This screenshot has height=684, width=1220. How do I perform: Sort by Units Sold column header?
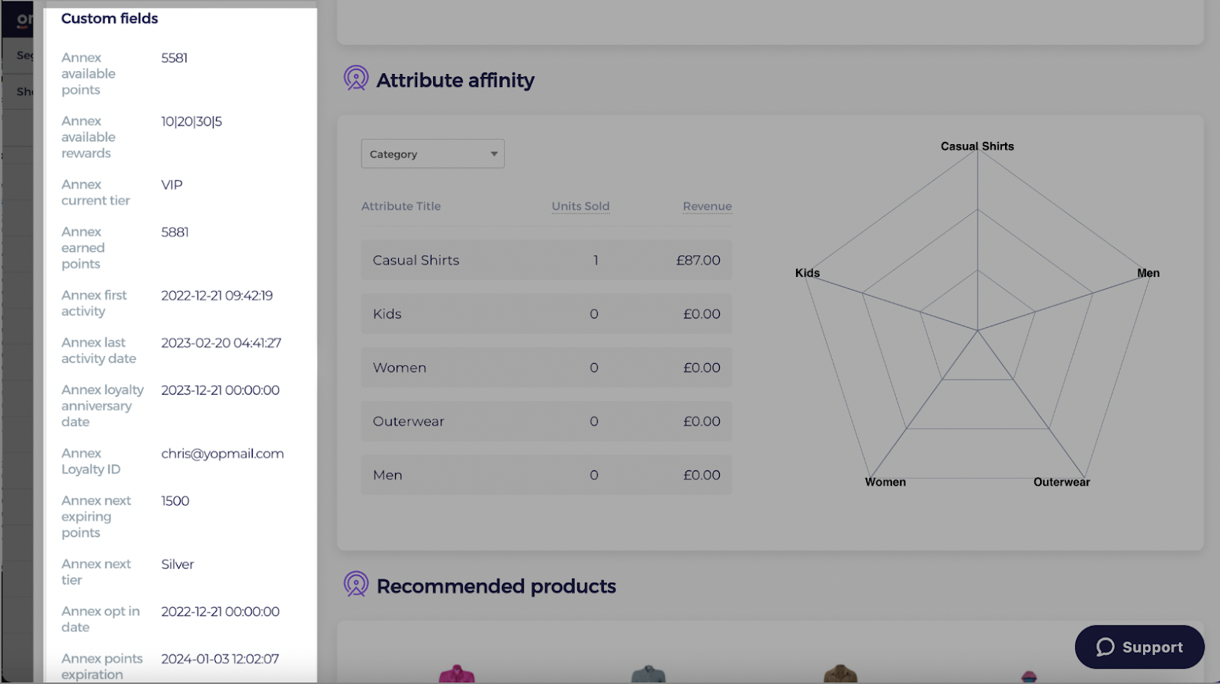tap(580, 206)
